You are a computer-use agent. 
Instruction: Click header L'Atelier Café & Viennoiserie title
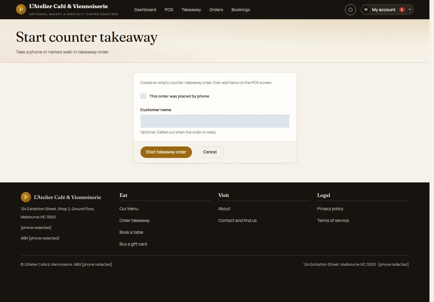tap(68, 6)
